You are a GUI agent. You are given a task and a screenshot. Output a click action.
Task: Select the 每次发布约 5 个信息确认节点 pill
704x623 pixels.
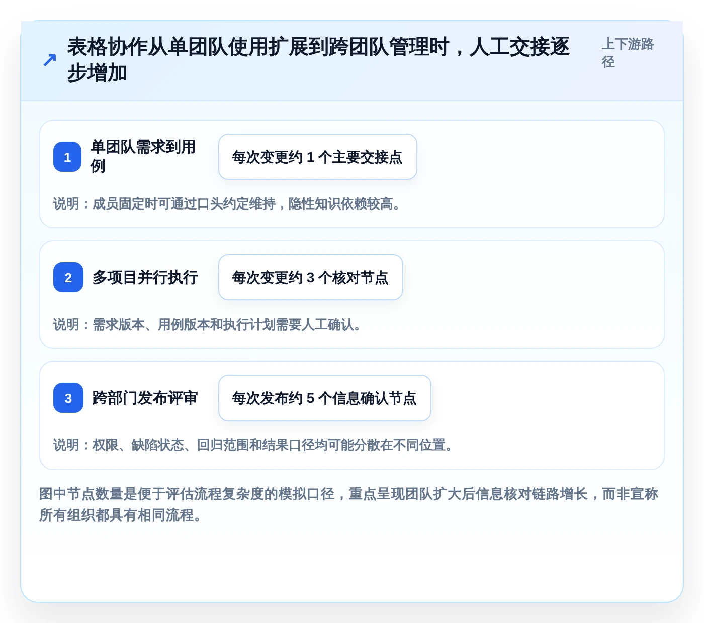(325, 398)
